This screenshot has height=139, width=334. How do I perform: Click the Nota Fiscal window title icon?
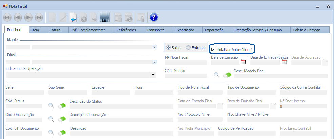(5, 6)
